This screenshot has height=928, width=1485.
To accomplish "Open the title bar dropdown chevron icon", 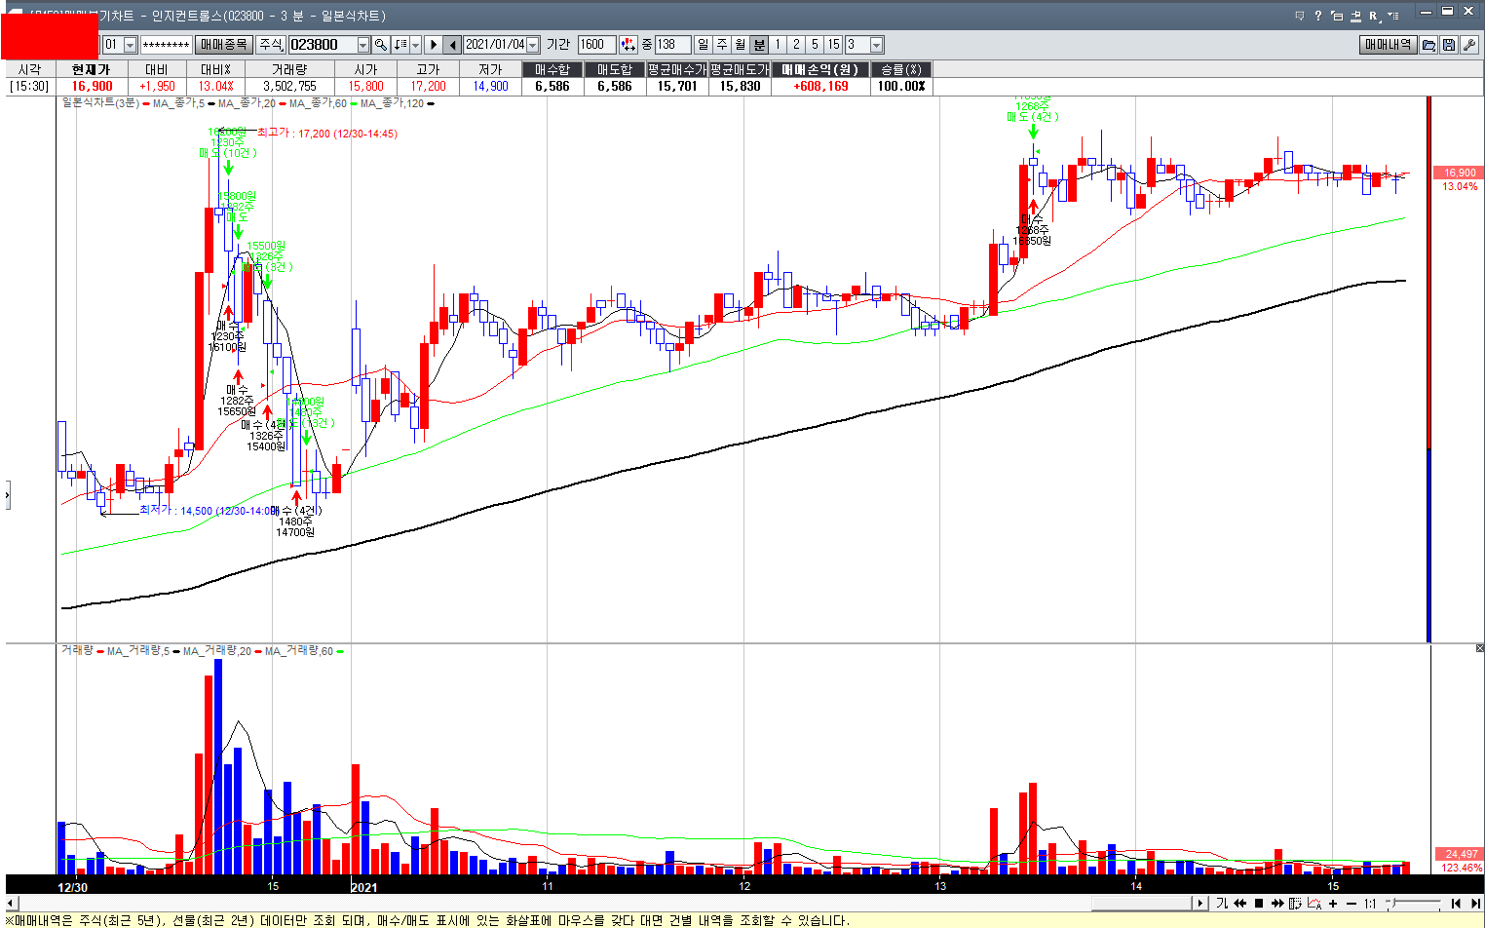I will pos(1393,16).
